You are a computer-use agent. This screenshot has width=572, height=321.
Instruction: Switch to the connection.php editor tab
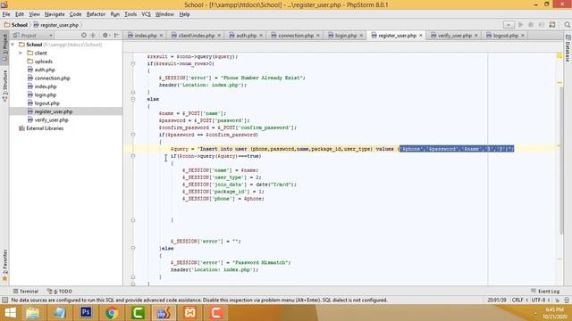tap(295, 36)
